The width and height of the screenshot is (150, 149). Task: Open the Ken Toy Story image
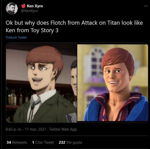point(113,83)
